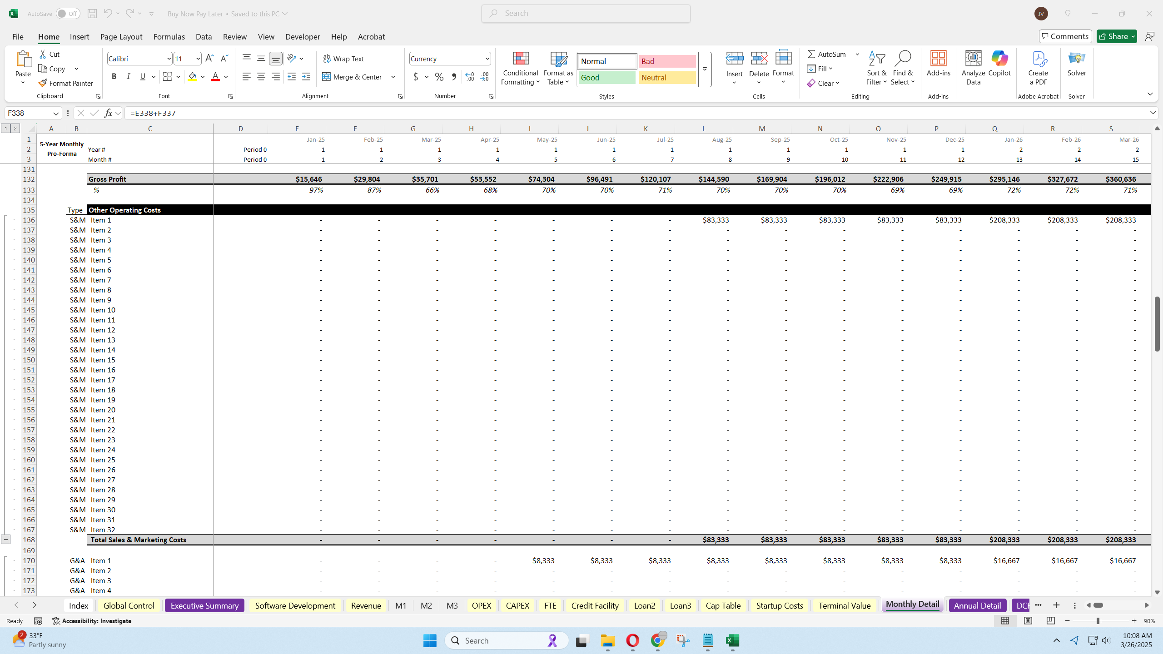
Task: Click the Wrap Text icon
Action: 327,58
